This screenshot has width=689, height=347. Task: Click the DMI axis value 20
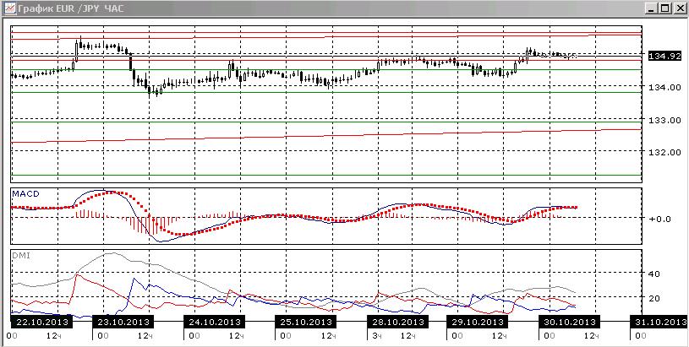(x=654, y=298)
